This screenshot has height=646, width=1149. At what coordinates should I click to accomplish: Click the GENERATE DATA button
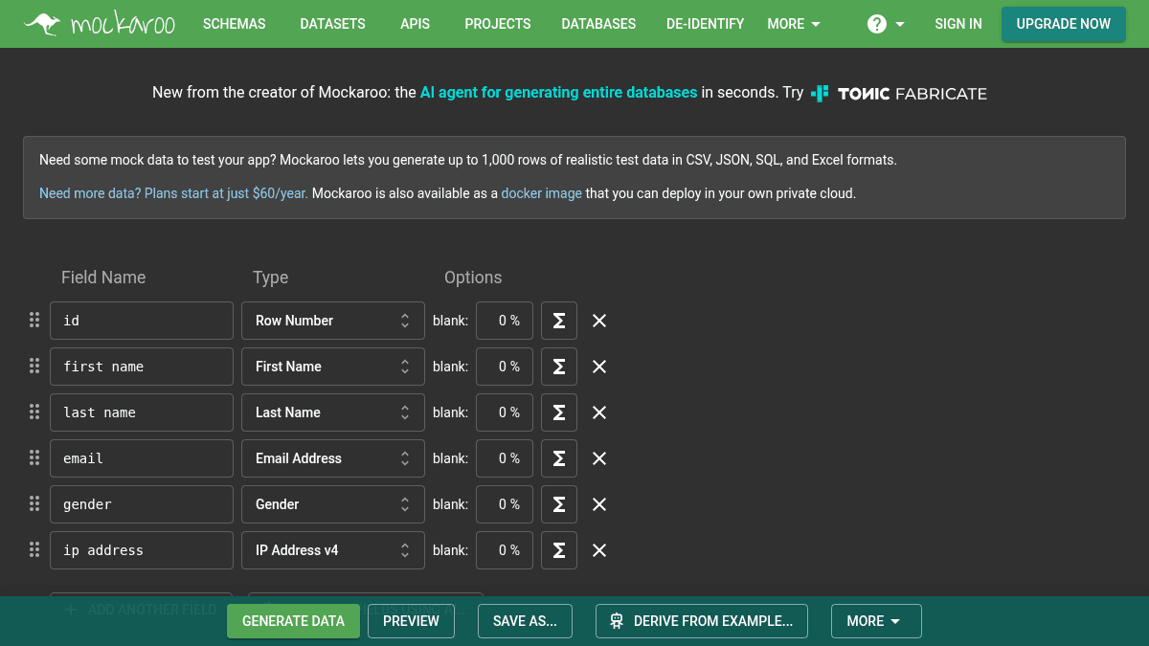click(x=293, y=621)
